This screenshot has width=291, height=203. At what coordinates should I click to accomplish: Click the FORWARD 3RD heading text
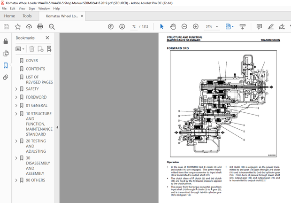point(178,48)
